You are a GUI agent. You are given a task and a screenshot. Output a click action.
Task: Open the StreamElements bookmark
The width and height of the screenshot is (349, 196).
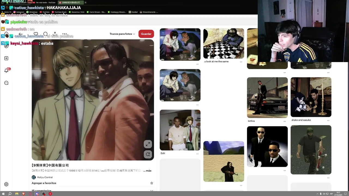pos(149,12)
